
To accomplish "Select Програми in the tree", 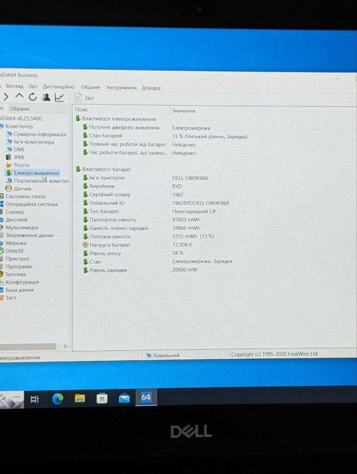I will click(16, 267).
